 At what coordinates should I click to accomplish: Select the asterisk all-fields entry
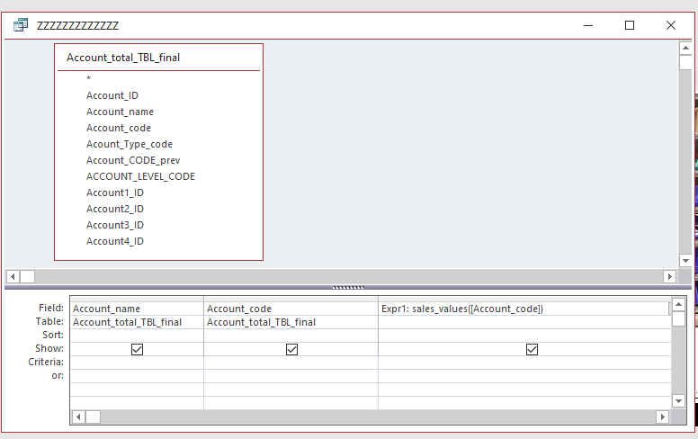[x=88, y=79]
